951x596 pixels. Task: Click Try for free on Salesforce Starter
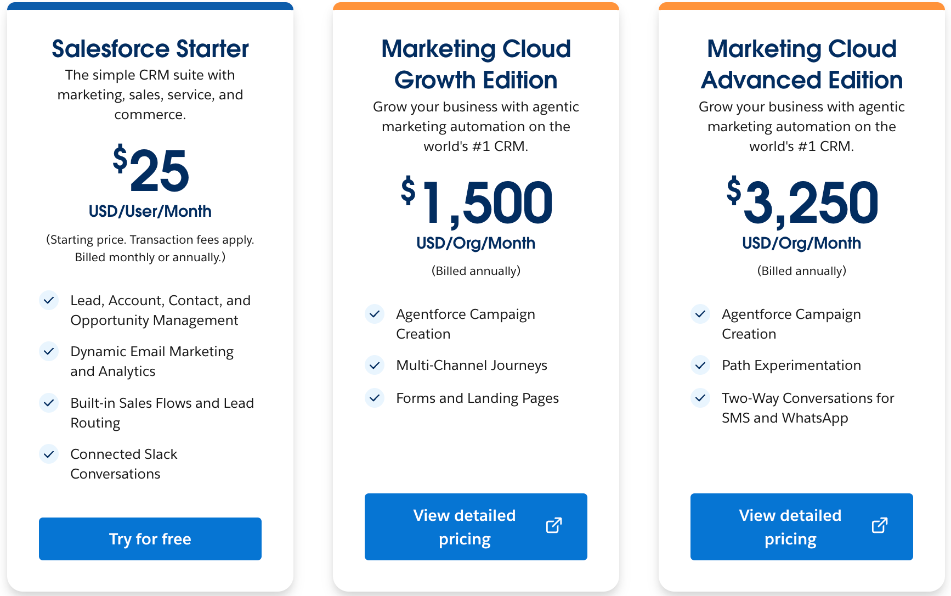click(x=150, y=539)
